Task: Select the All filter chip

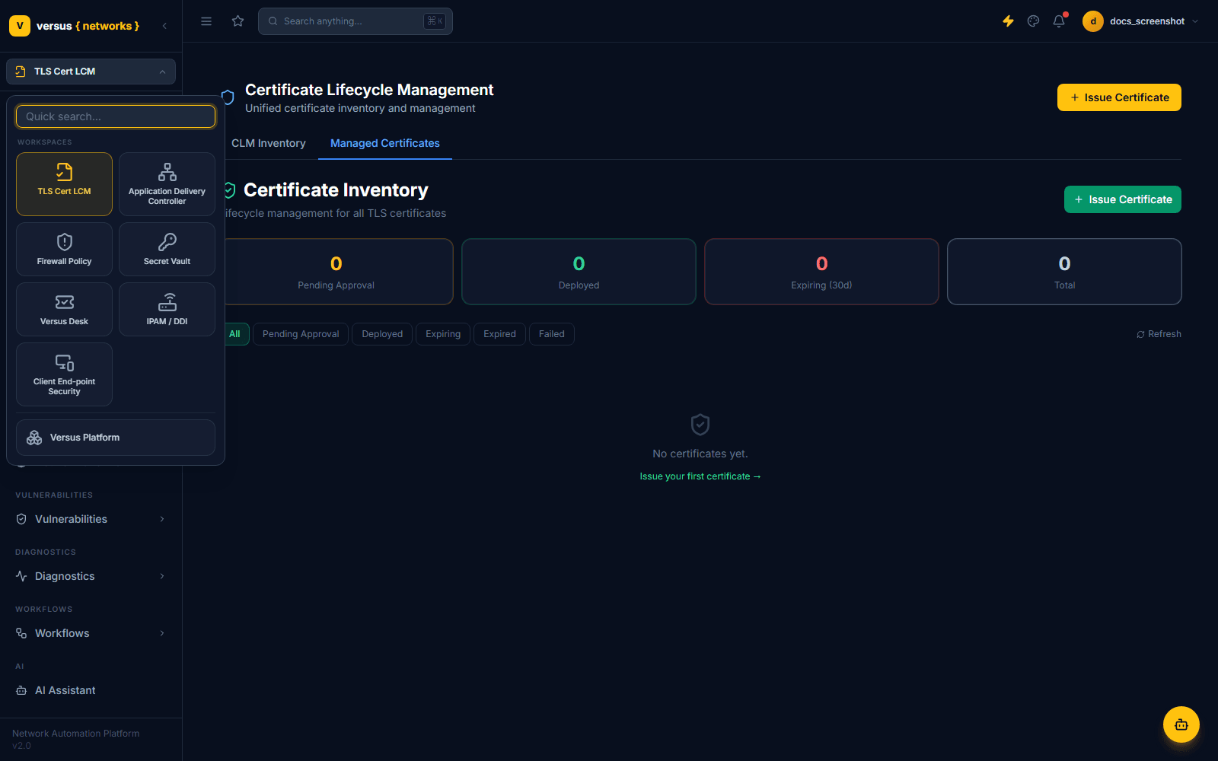Action: pos(236,334)
